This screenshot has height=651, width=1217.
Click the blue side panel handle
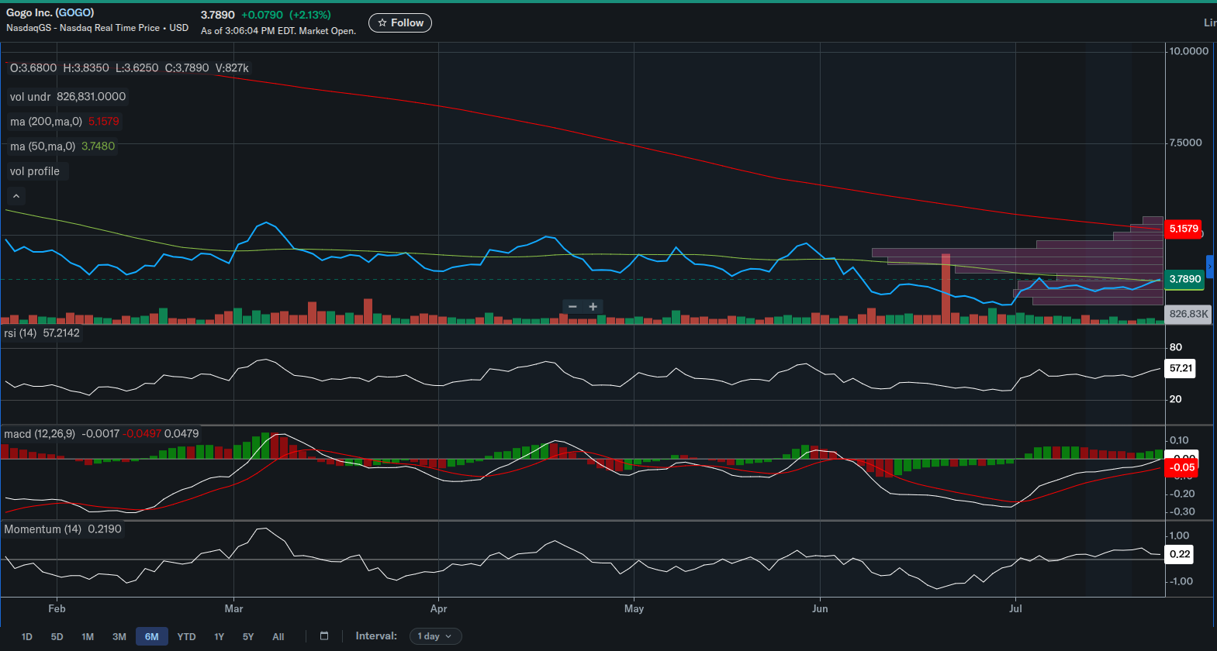point(1210,267)
